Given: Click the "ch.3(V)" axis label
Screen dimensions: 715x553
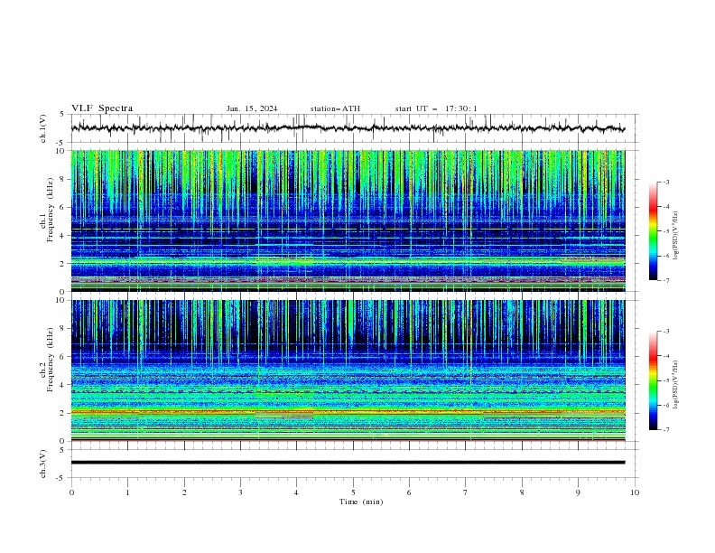Looking at the screenshot, I should point(43,464).
